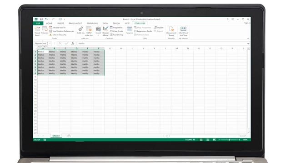
Task: Select column header M
Action: (177, 48)
